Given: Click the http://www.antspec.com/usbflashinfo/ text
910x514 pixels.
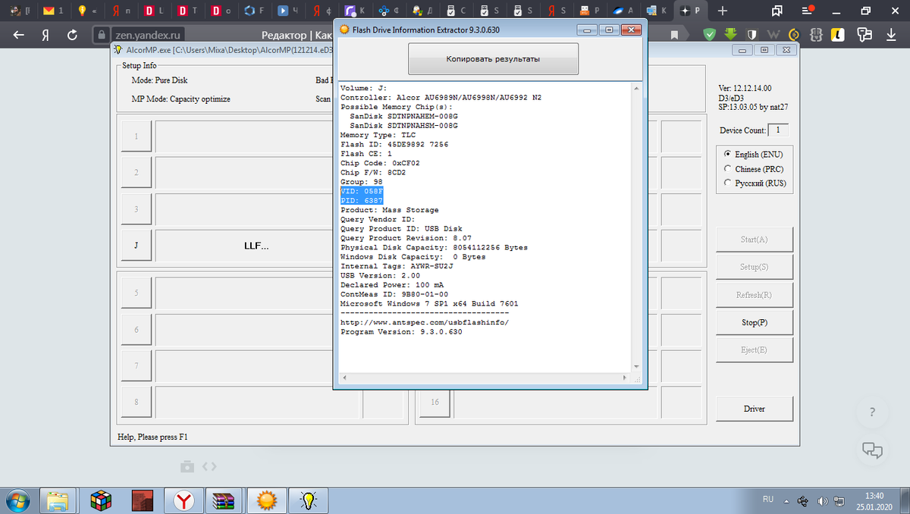Looking at the screenshot, I should pos(425,321).
